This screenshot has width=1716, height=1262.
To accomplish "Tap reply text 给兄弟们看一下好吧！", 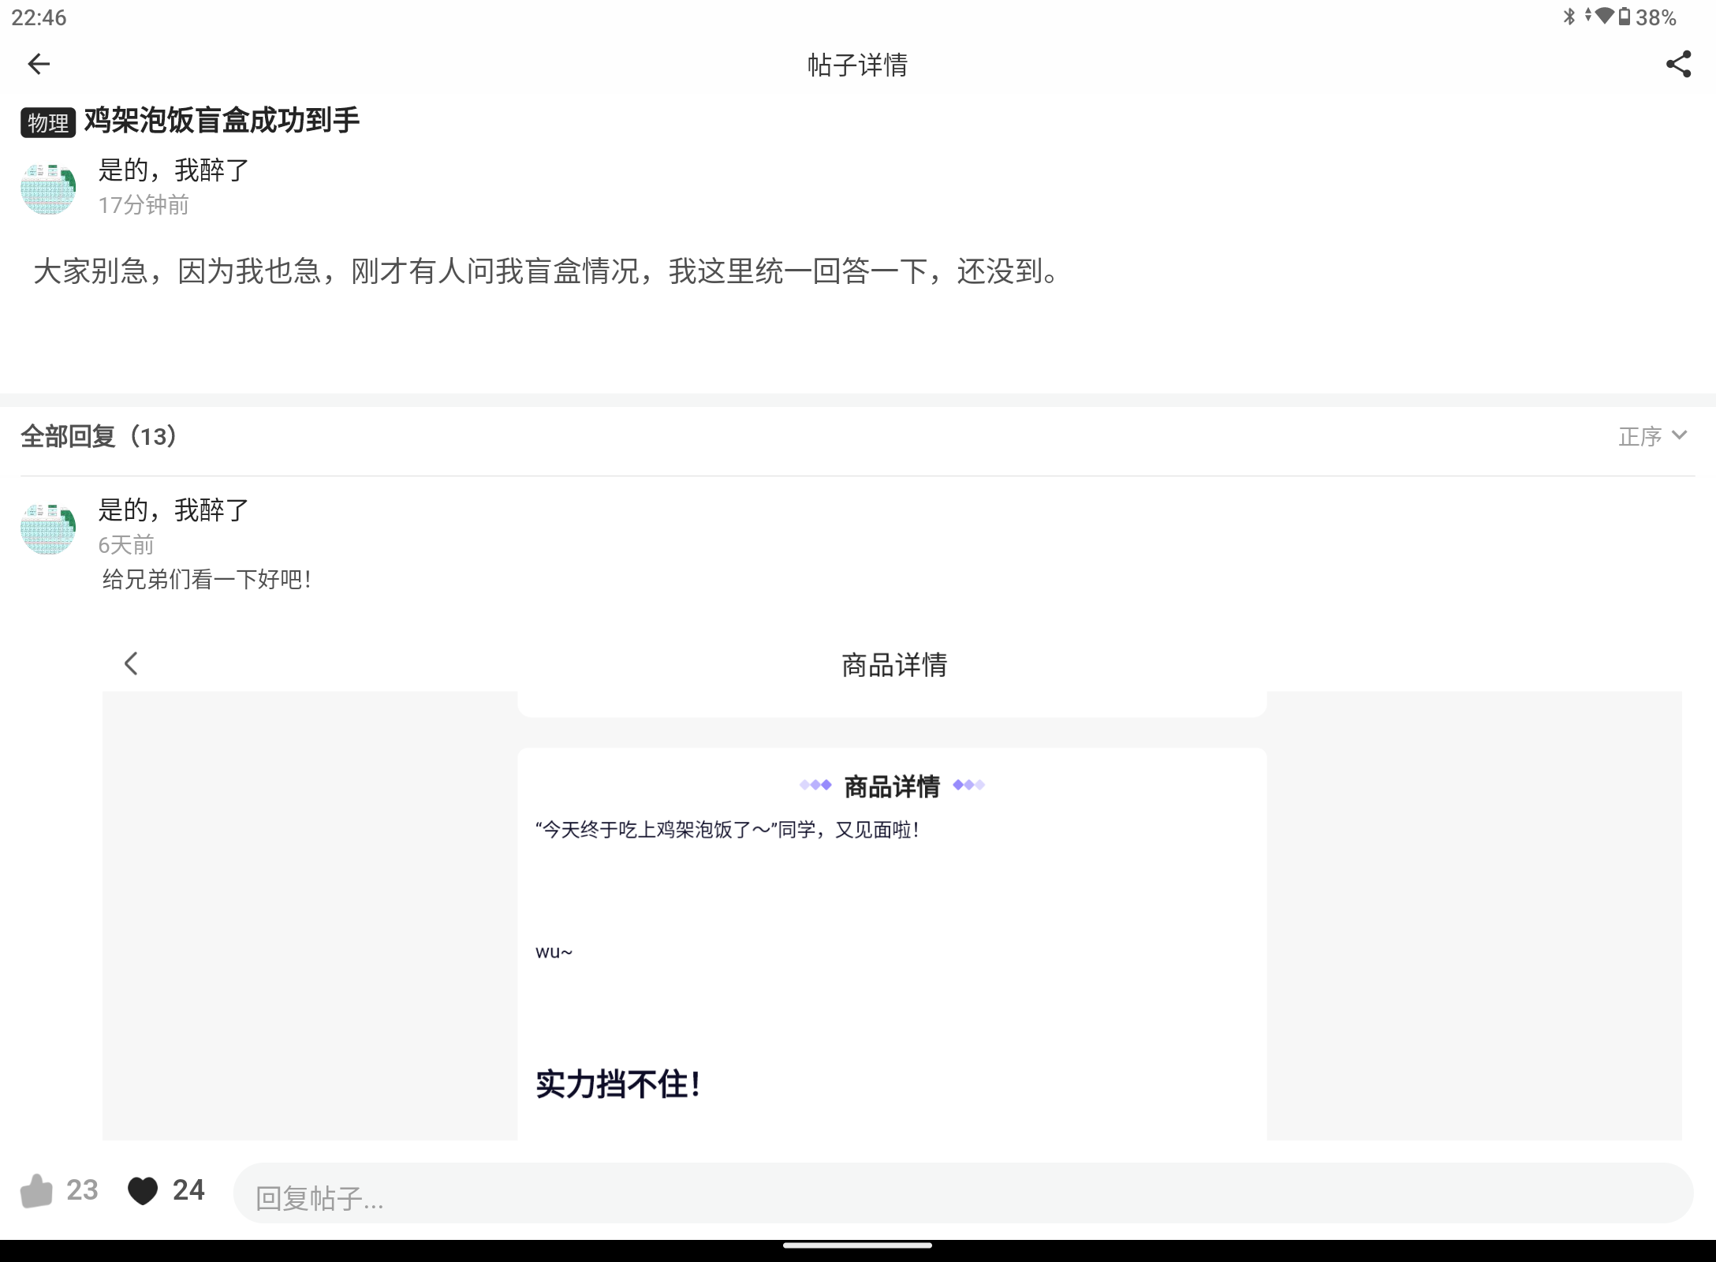I will tap(208, 580).
